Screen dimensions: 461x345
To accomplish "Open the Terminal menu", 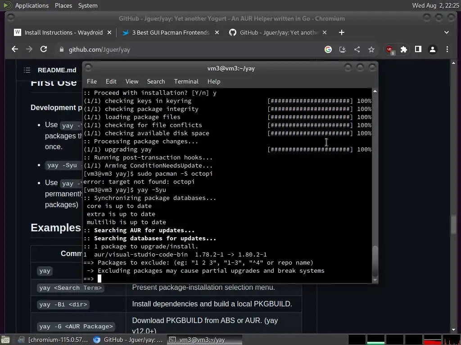I will (186, 82).
